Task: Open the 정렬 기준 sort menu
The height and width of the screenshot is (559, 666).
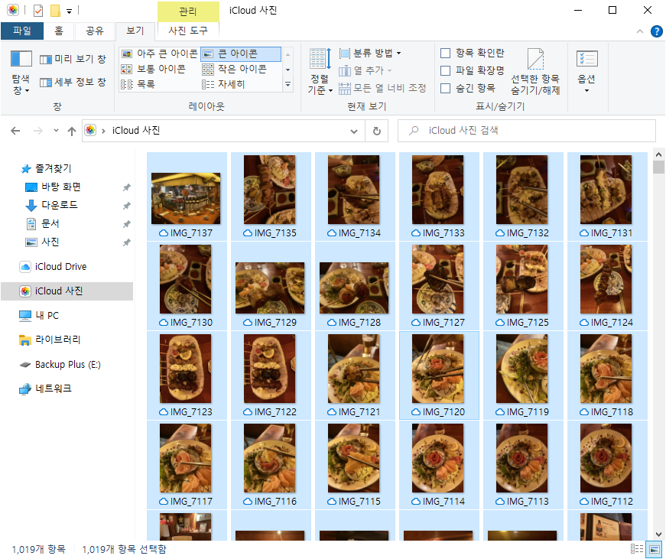Action: [320, 71]
